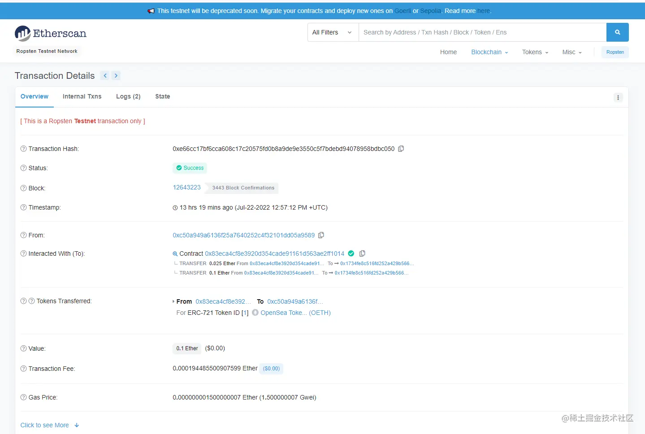Click help icon next to Value
Screen dimensions: 645x434
pyautogui.click(x=24, y=348)
